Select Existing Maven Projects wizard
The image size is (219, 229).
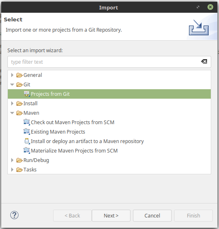58,132
